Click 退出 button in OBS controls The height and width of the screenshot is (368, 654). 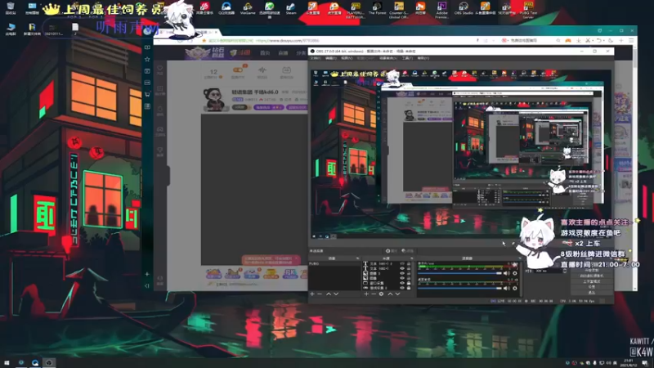[x=592, y=293]
